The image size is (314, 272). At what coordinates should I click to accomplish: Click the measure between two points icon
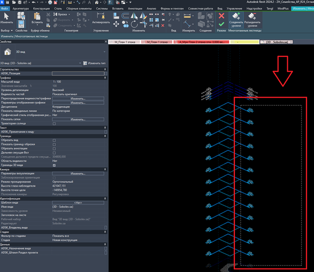point(187,24)
